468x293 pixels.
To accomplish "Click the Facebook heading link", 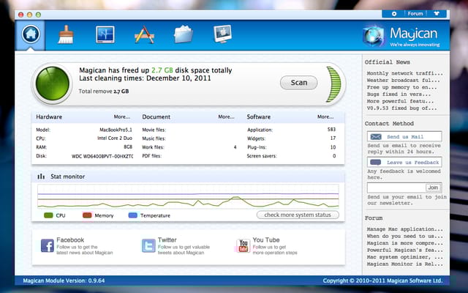I will tap(70, 240).
